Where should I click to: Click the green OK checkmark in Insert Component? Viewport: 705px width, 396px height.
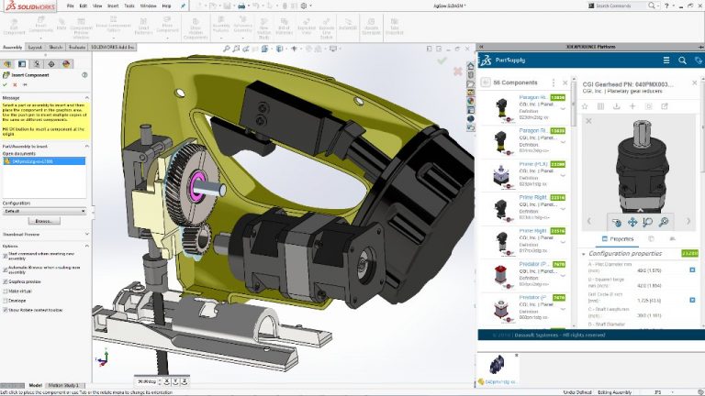click(x=6, y=84)
